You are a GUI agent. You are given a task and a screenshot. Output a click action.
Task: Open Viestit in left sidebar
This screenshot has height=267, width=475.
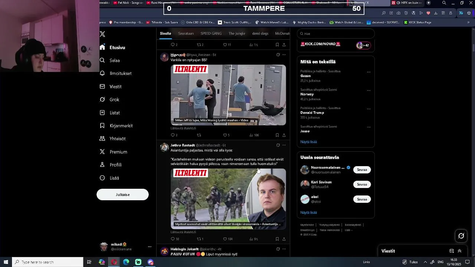[111, 86]
